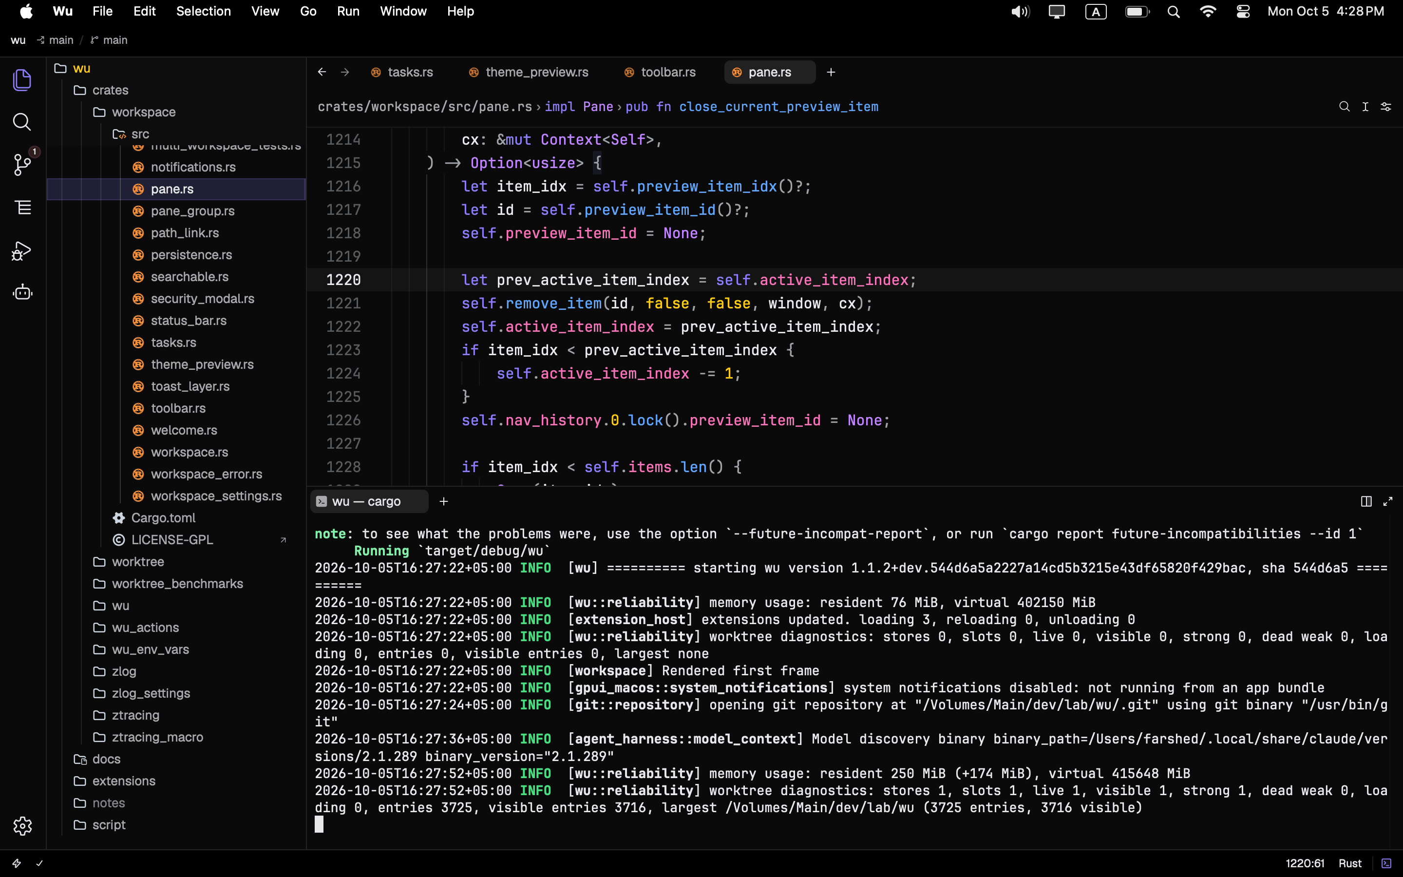Open the Run menu
This screenshot has width=1403, height=877.
click(348, 11)
